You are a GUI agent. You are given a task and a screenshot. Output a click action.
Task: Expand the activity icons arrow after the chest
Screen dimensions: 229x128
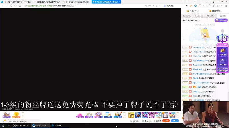(x=124, y=115)
